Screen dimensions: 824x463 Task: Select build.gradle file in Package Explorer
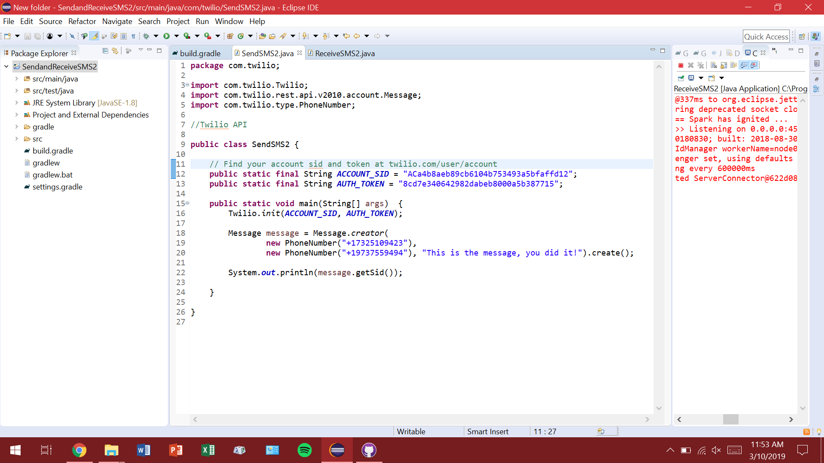click(52, 151)
